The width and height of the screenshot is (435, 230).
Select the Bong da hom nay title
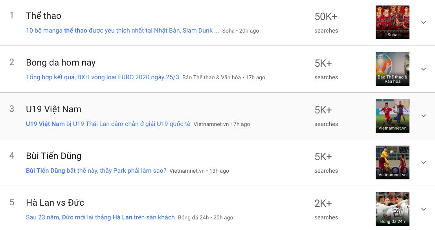(61, 63)
